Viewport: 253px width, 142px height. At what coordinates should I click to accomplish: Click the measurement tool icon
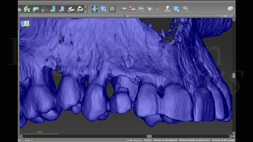click(x=123, y=9)
